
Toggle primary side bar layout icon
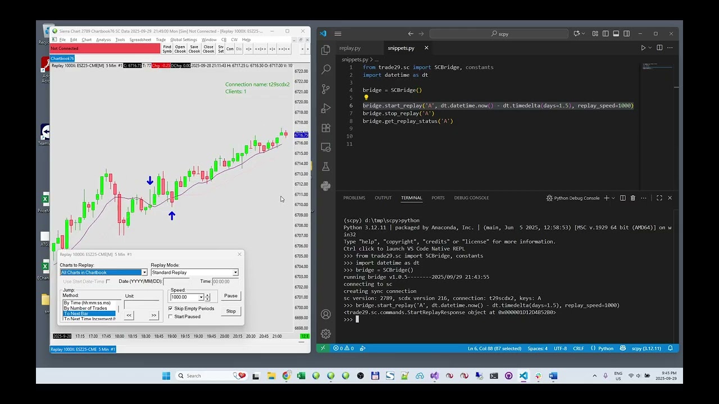click(x=606, y=34)
